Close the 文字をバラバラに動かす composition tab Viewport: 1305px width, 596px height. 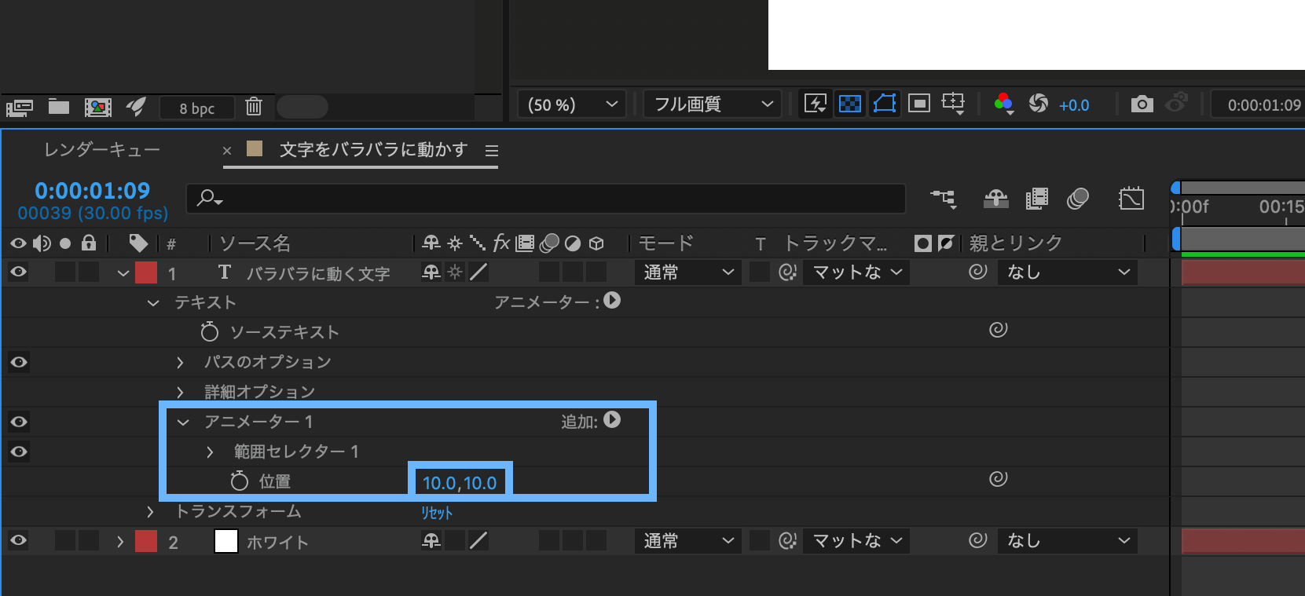point(227,151)
